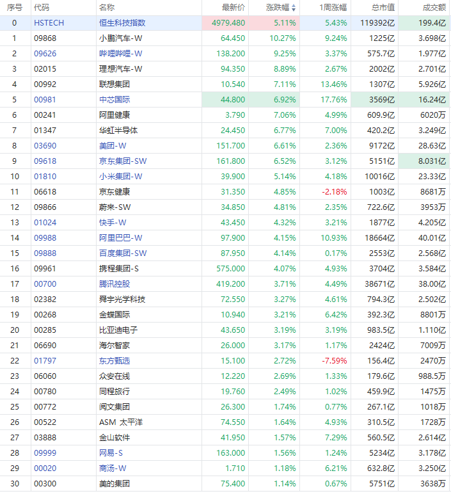Image resolution: width=451 pixels, height=496 pixels.
Task: Open 阿里巴巴-W stock link
Action: pyautogui.click(x=120, y=238)
